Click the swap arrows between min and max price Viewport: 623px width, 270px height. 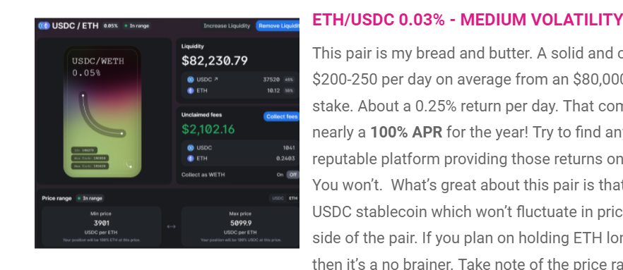click(x=171, y=227)
